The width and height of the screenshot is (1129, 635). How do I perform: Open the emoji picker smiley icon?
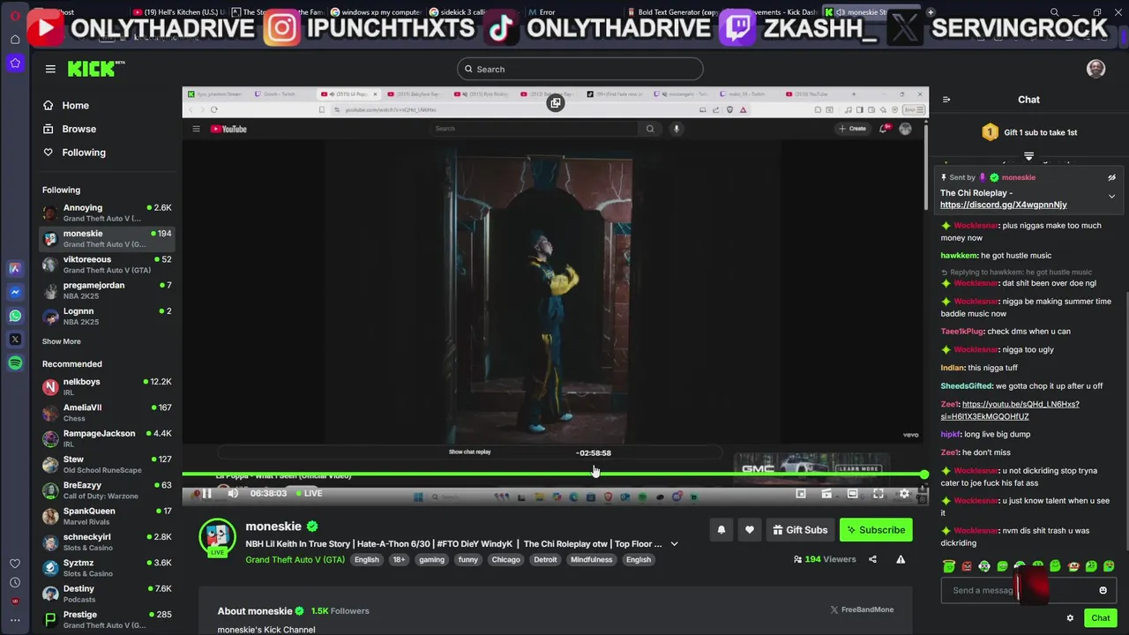[x=1103, y=590]
